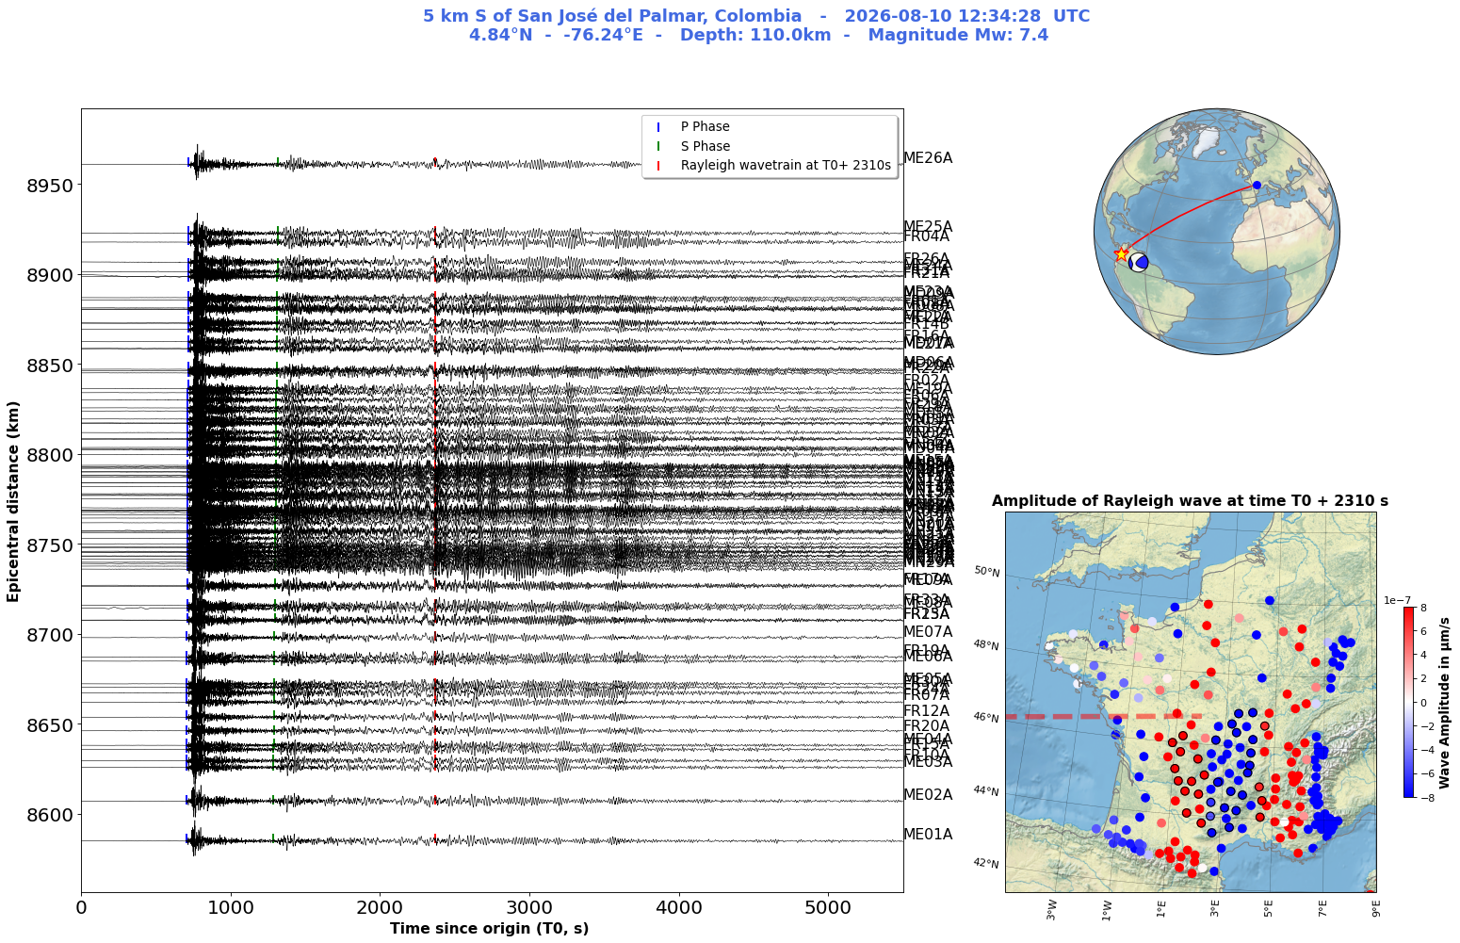Click the green S Phase legend marker
The image size is (1460, 943).
pos(658,146)
